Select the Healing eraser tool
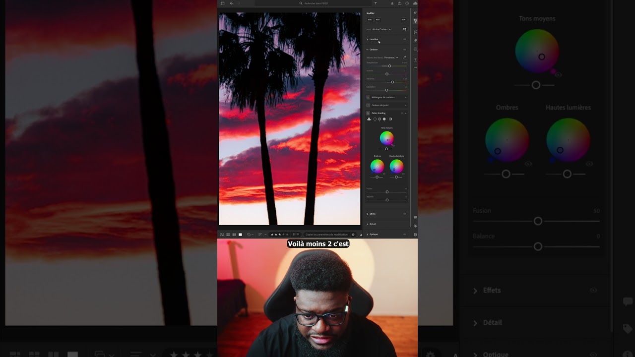The image size is (635, 357). (x=415, y=40)
